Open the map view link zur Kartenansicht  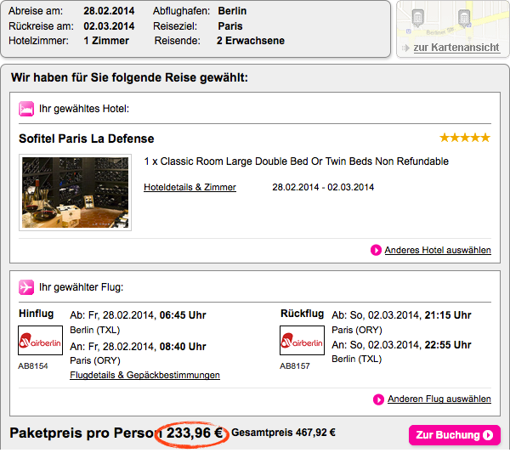[x=456, y=48]
